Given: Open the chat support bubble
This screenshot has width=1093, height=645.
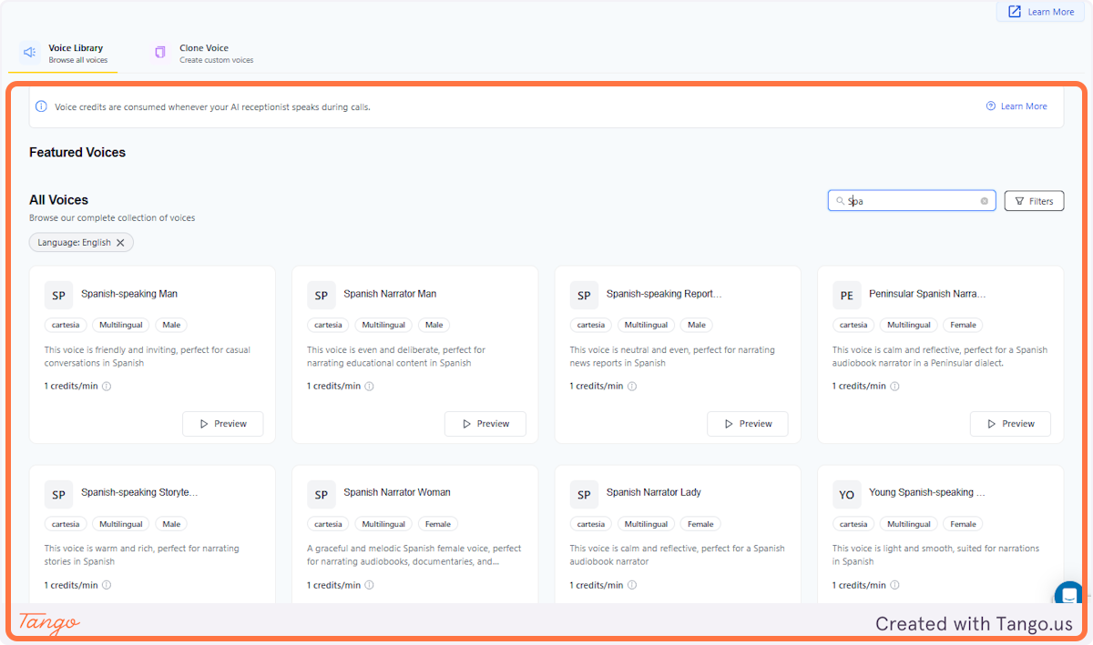Looking at the screenshot, I should 1069,596.
